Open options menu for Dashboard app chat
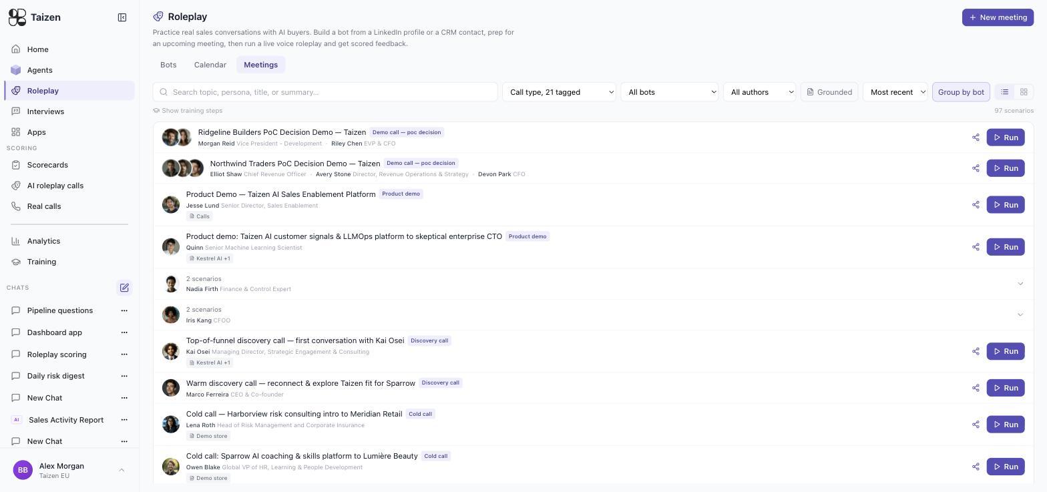The height and width of the screenshot is (492, 1047). click(x=124, y=332)
